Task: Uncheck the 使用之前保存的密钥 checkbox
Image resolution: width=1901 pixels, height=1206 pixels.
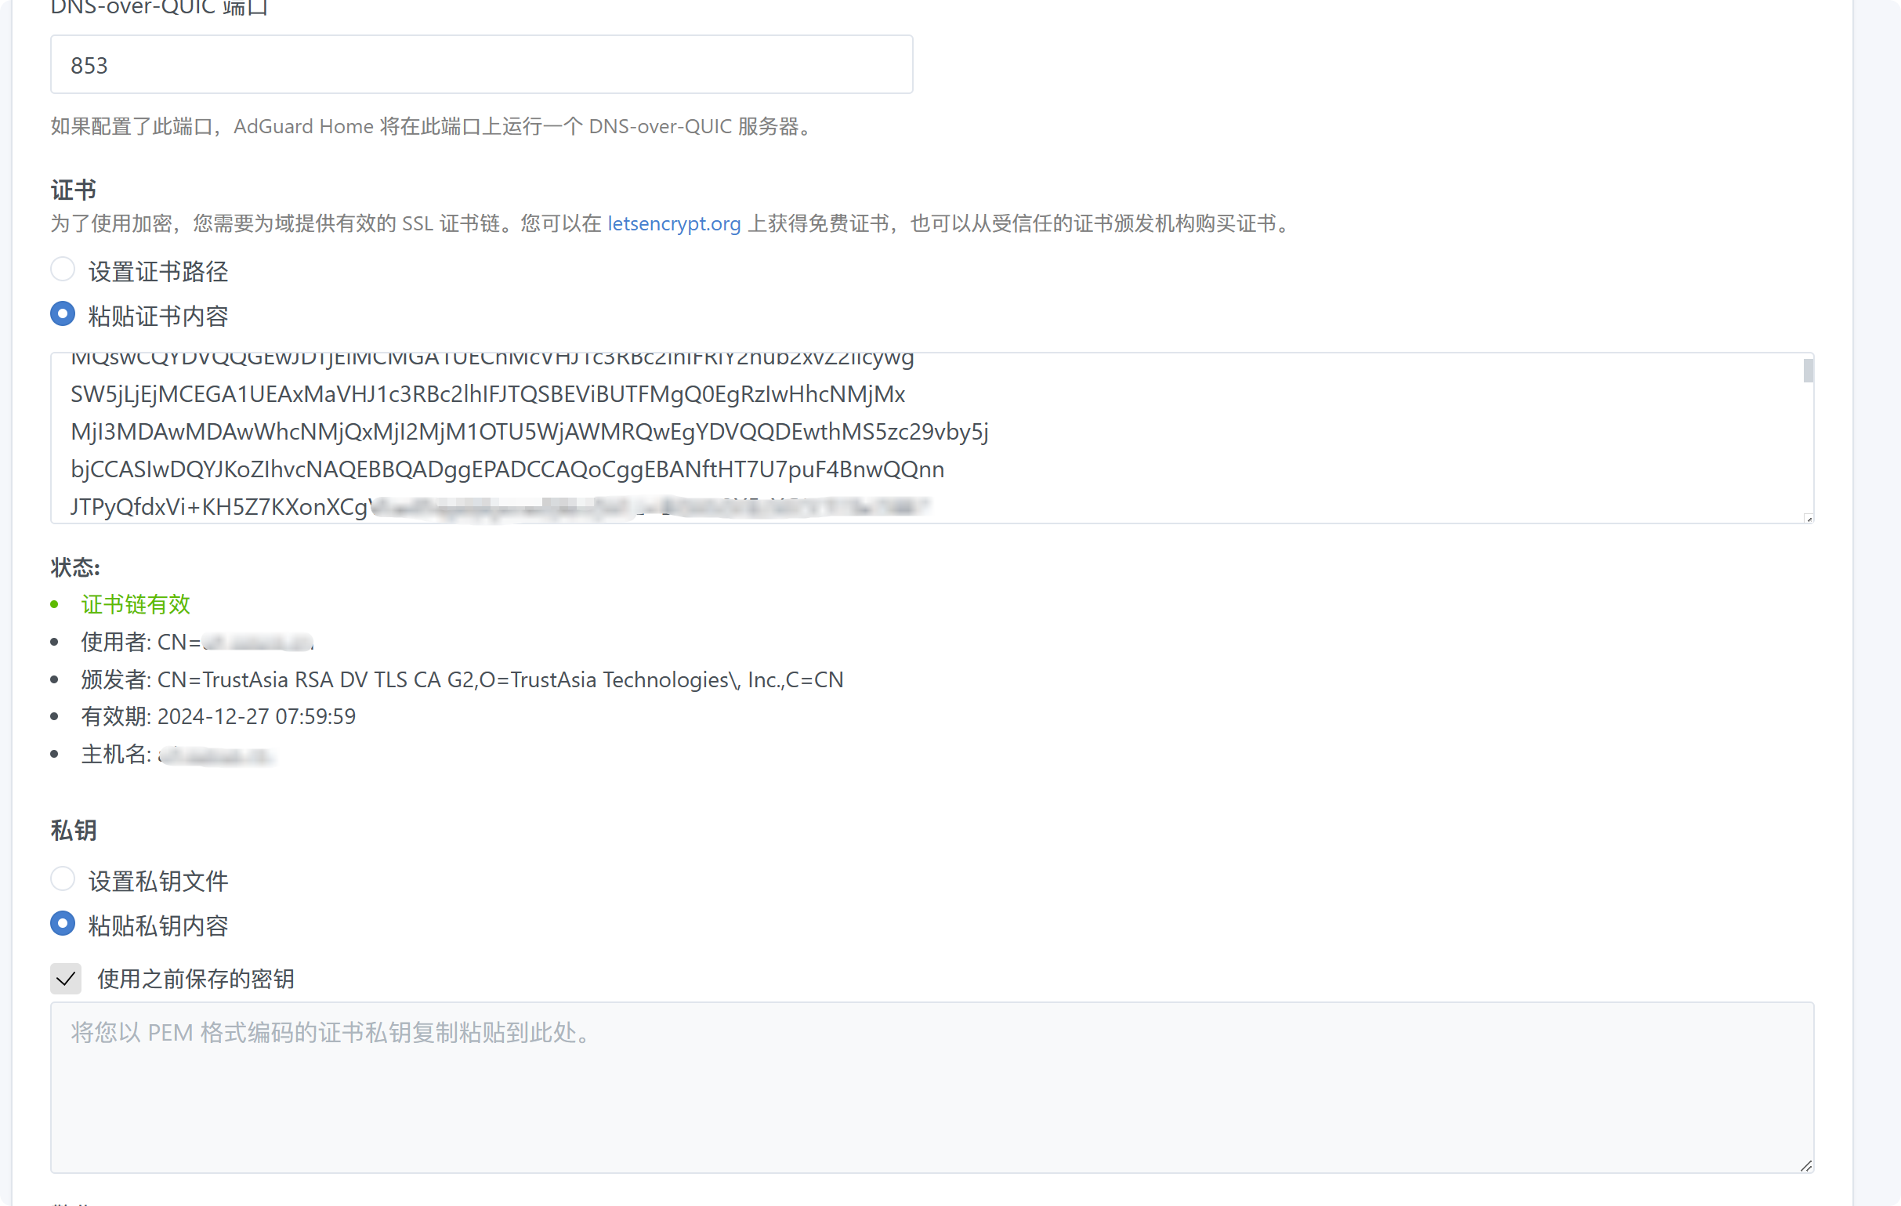Action: click(x=67, y=979)
